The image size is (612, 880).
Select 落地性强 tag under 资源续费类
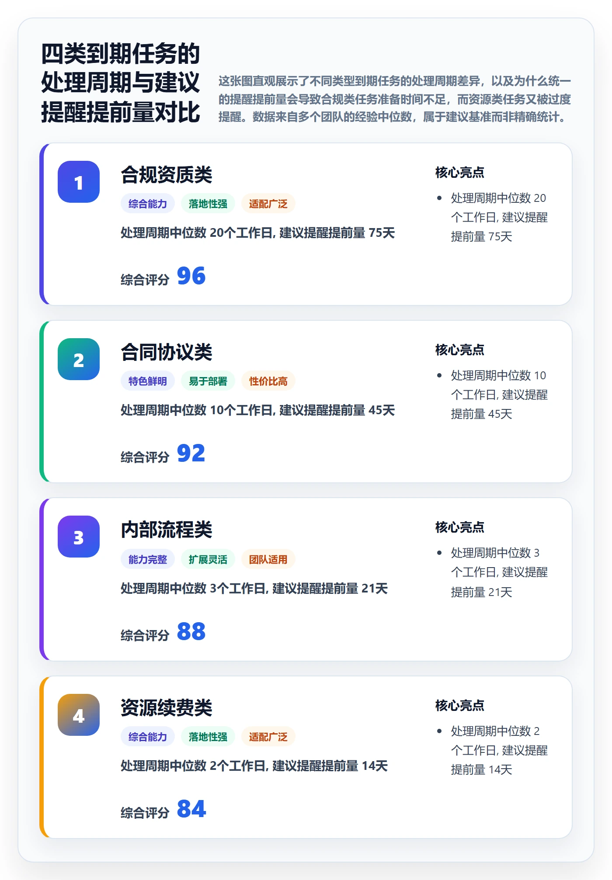click(208, 737)
